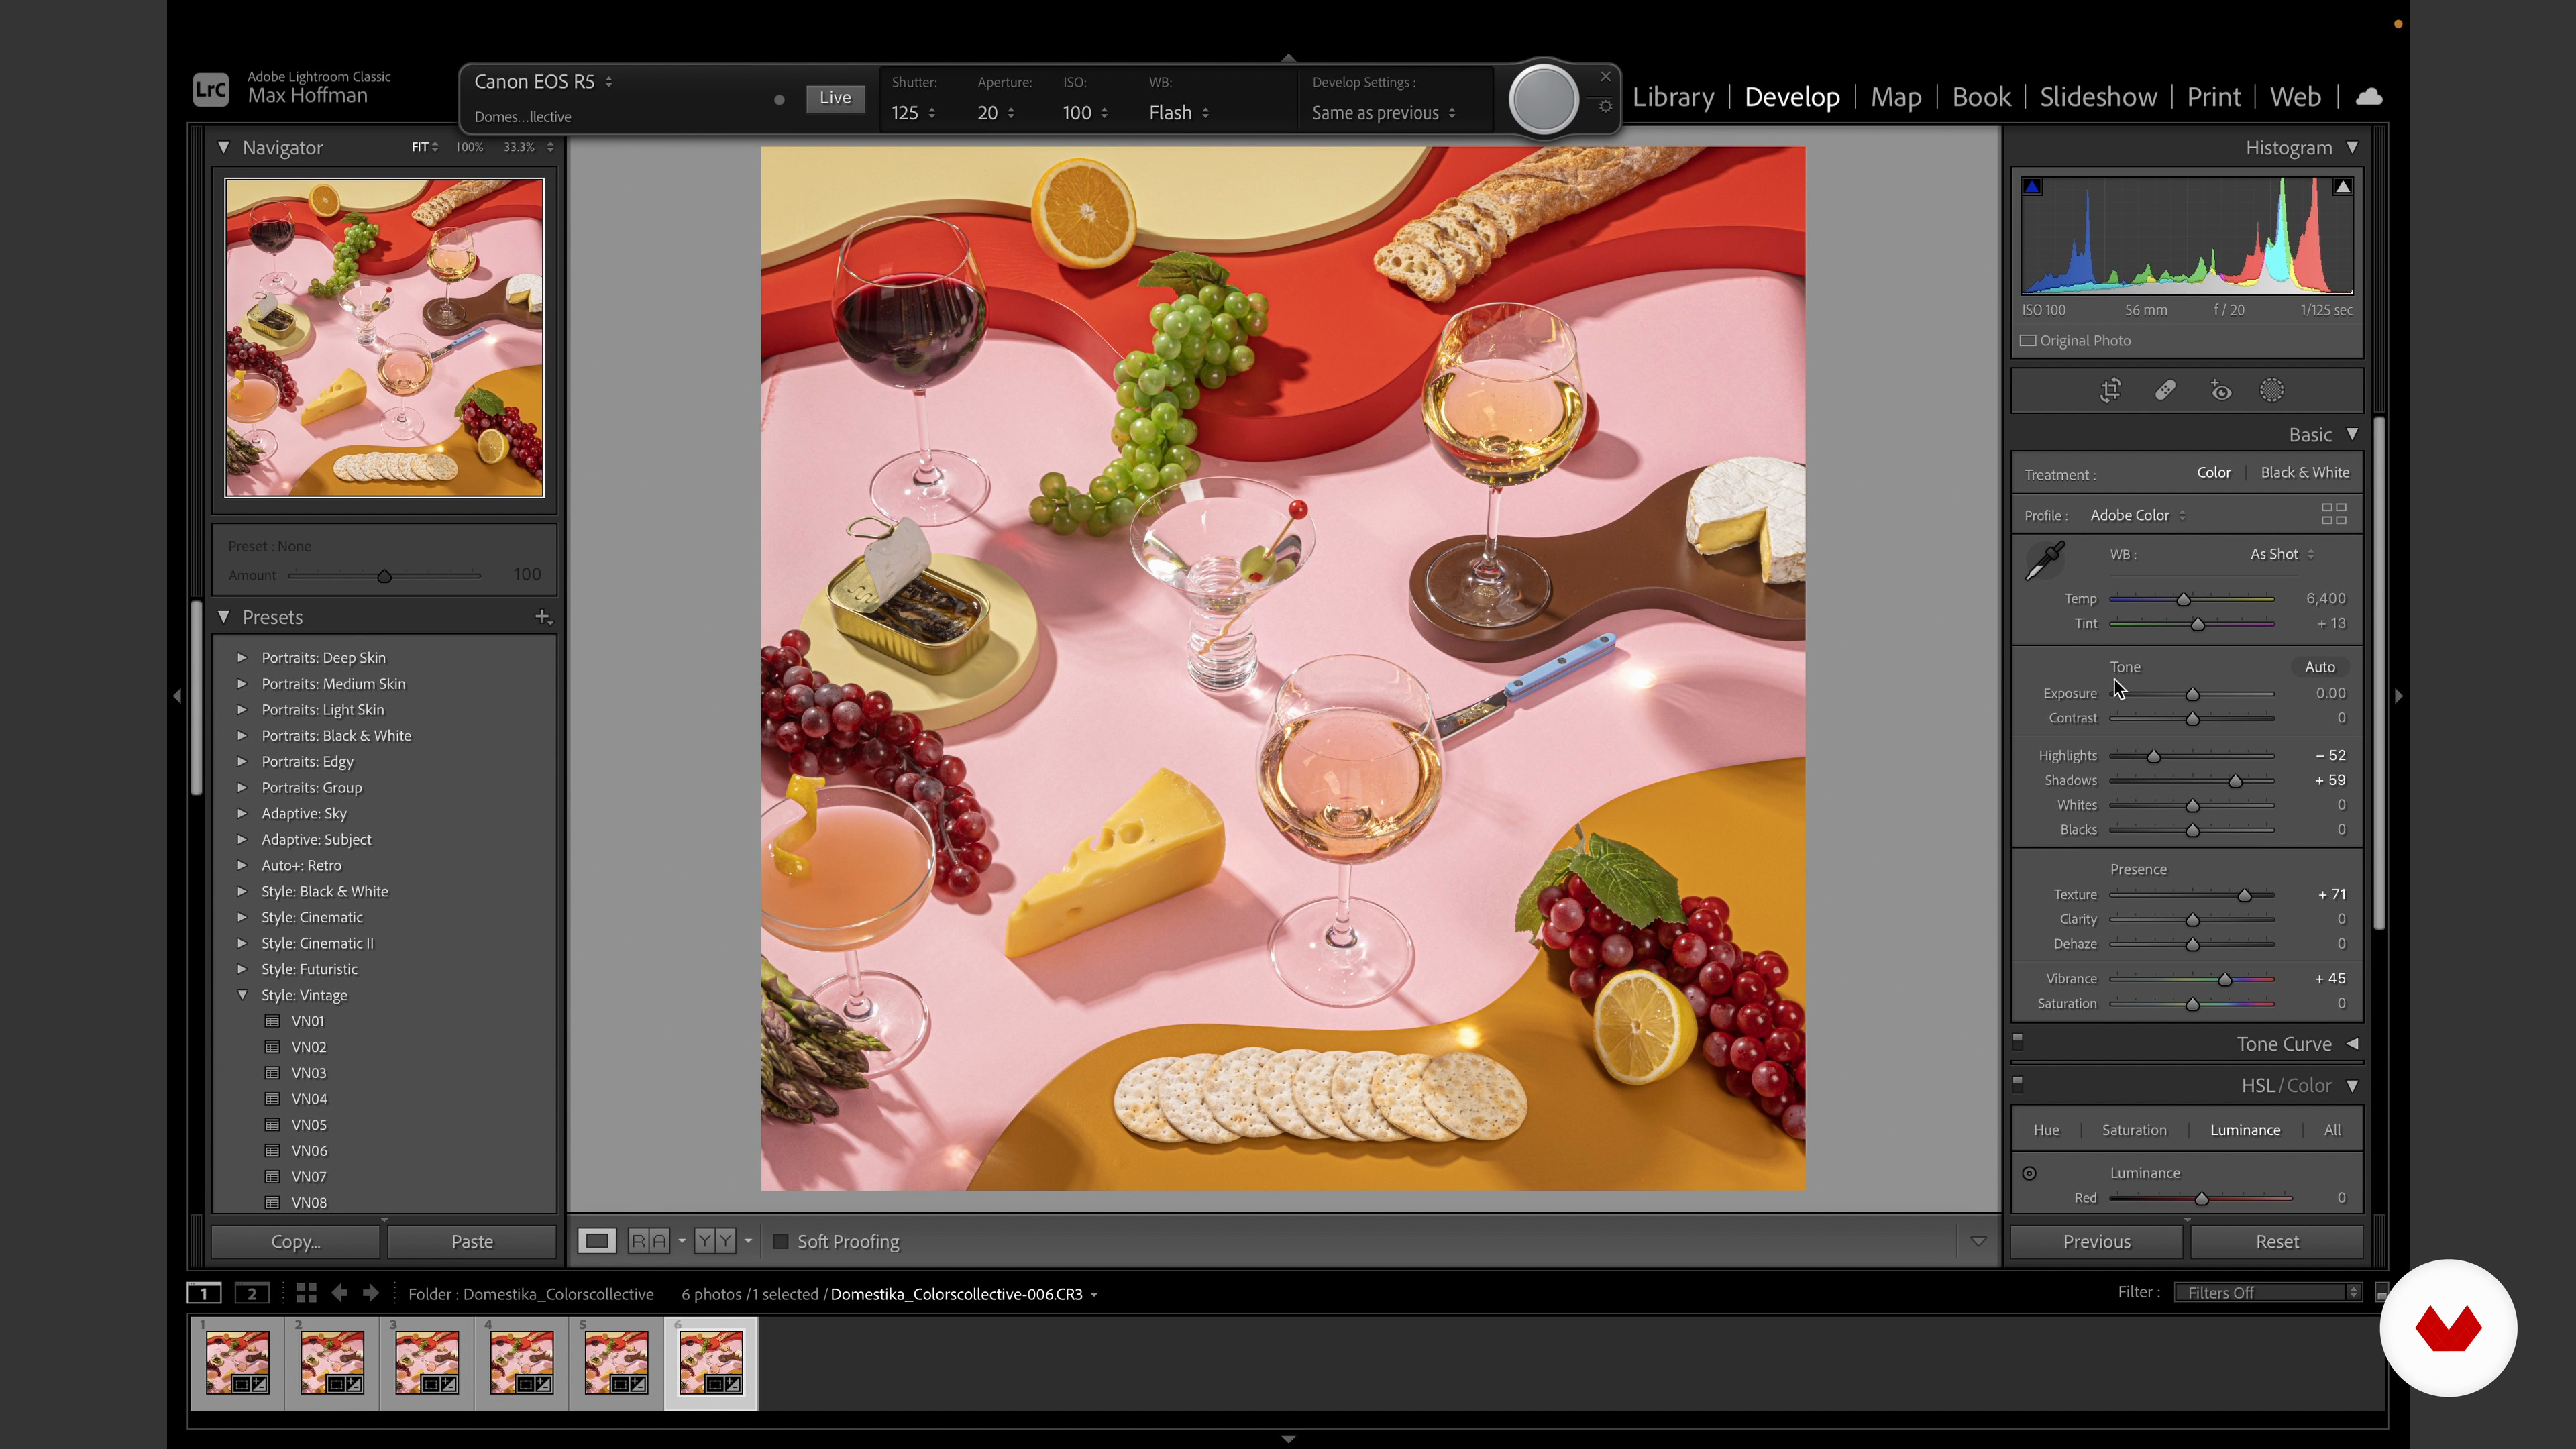Open the Print module

pyautogui.click(x=2213, y=97)
